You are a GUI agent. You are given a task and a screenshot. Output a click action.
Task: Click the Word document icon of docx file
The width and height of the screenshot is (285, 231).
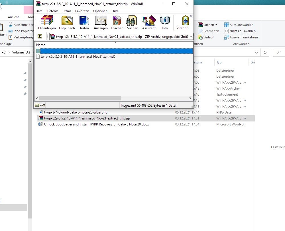pos(40,124)
